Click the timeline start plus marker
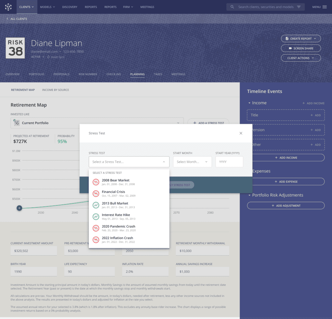This screenshot has height=319, width=332. click(19, 208)
